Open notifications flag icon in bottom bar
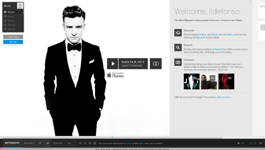265x150 pixels. point(40,143)
